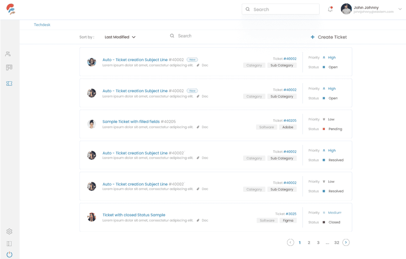This screenshot has height=259, width=406.
Task: Open the Sort by Last Modified dropdown
Action: click(120, 37)
